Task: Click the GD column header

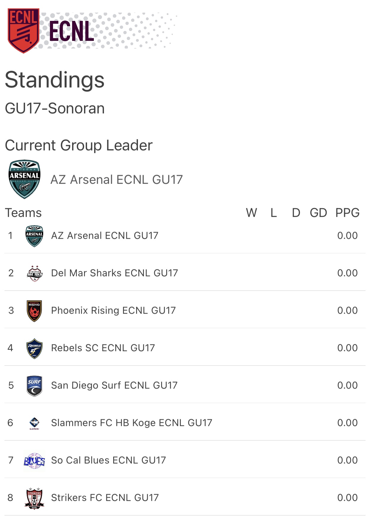Action: [x=318, y=213]
